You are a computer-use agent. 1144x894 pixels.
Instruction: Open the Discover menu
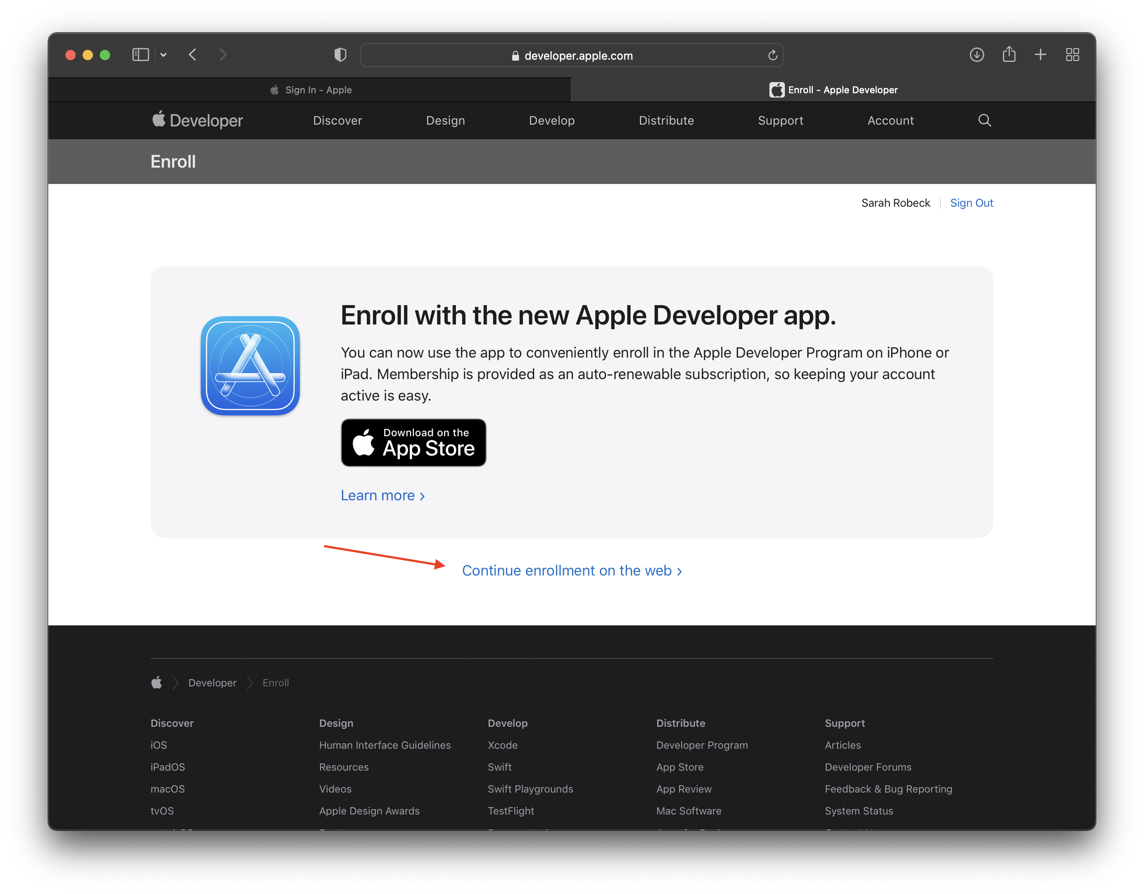pos(338,121)
